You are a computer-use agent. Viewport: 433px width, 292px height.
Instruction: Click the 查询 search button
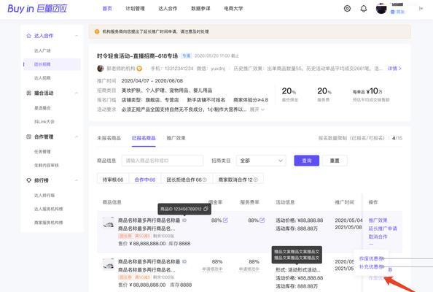(306, 161)
